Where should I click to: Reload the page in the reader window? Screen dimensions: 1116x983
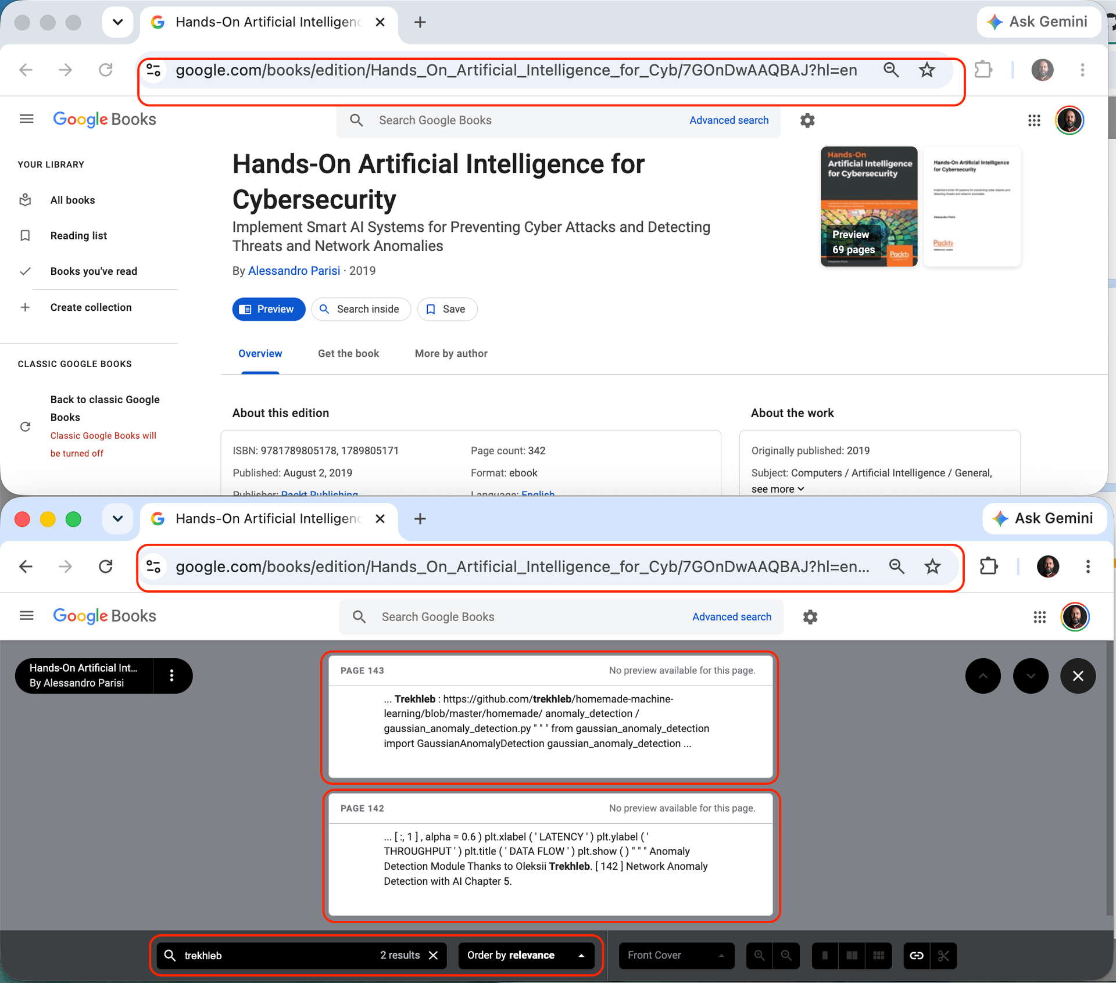[x=105, y=566]
